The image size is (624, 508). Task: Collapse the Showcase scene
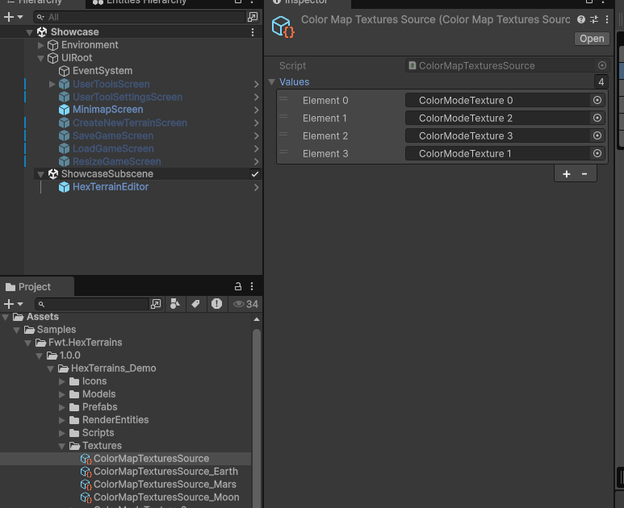coord(29,32)
